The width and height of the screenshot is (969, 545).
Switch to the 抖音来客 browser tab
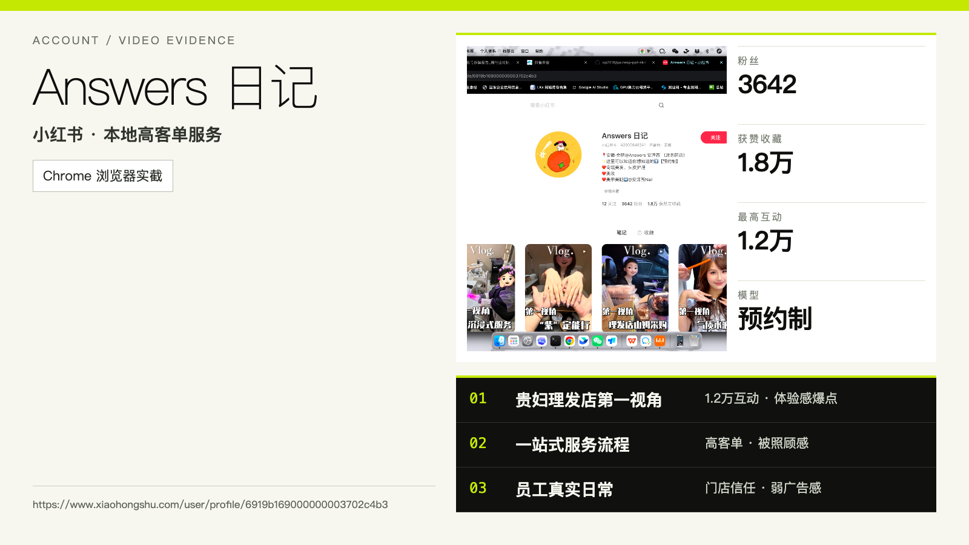(556, 62)
